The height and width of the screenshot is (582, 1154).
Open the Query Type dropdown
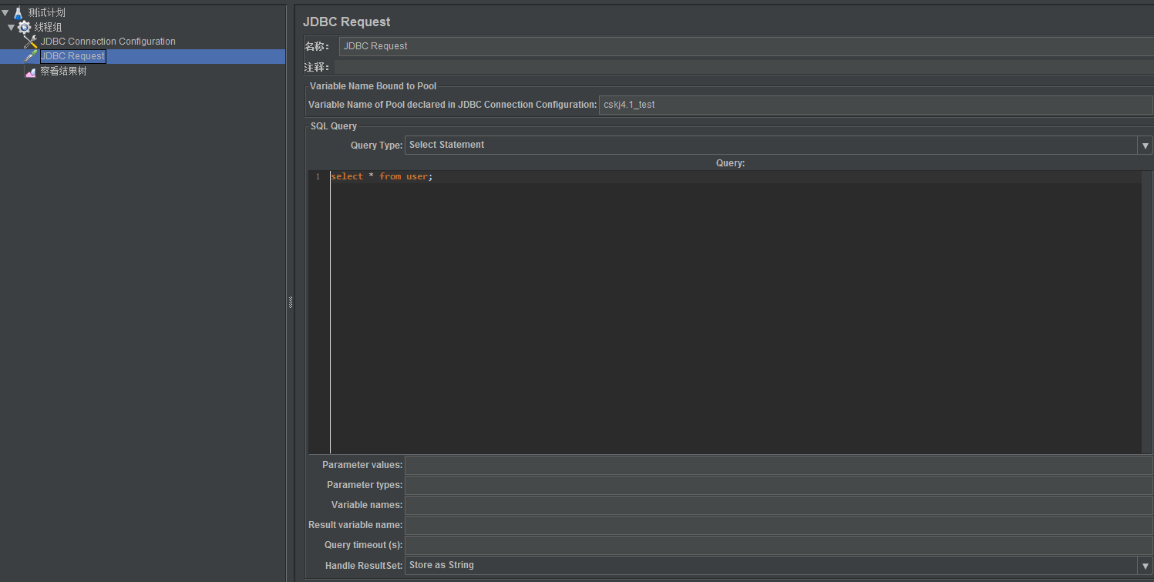[x=1145, y=145]
